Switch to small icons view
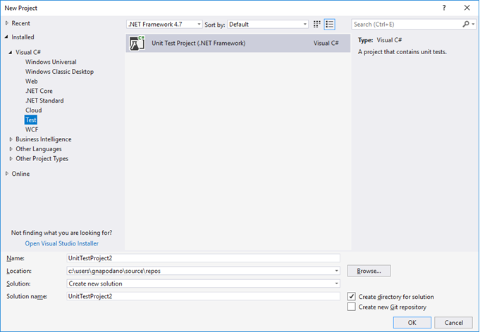Image resolution: width=480 pixels, height=332 pixels. tap(317, 25)
